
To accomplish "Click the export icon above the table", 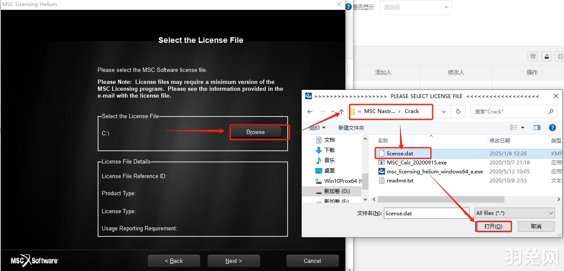I will [546, 57].
